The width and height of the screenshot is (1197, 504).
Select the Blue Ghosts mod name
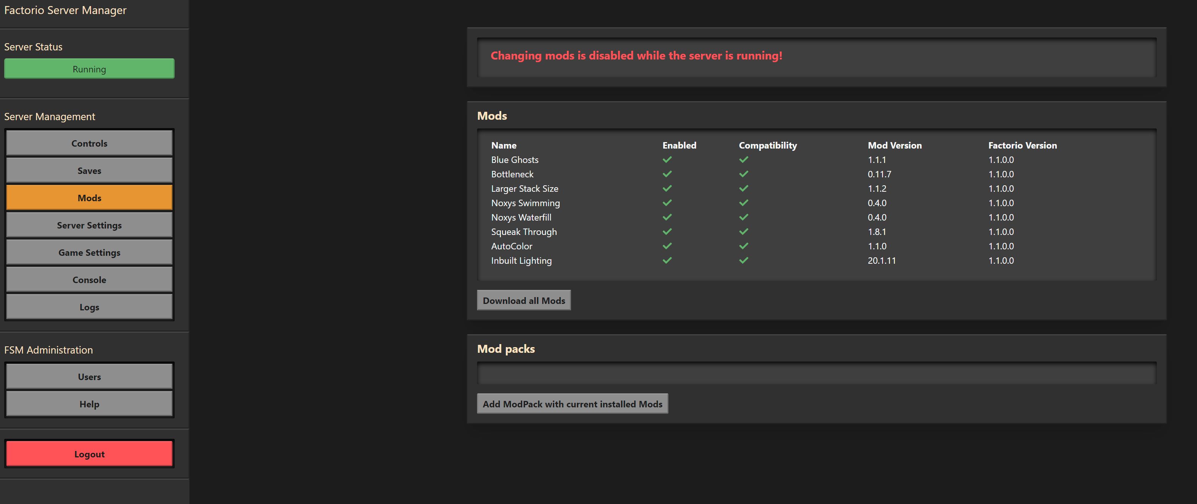point(515,160)
